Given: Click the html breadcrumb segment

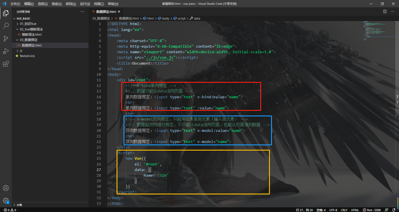Looking at the screenshot, I should pyautogui.click(x=148, y=18).
